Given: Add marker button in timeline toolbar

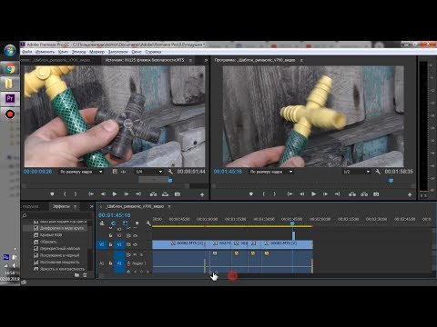Looking at the screenshot, I should pos(137,223).
